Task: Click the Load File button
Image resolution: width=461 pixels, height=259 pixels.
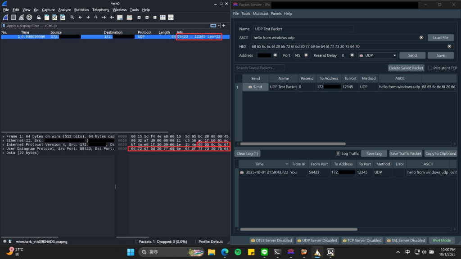Action: [440, 38]
